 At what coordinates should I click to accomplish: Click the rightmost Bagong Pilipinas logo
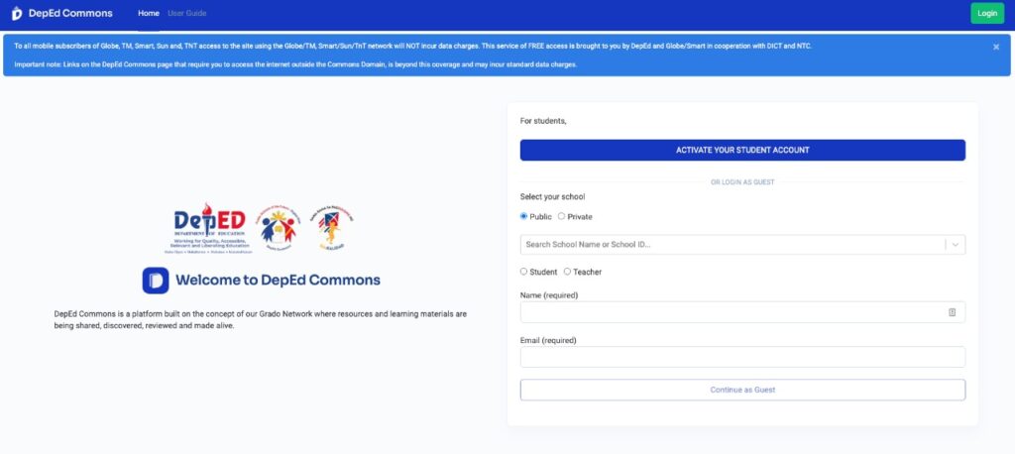[332, 228]
